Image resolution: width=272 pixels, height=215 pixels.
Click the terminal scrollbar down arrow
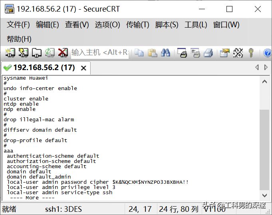pos(264,195)
